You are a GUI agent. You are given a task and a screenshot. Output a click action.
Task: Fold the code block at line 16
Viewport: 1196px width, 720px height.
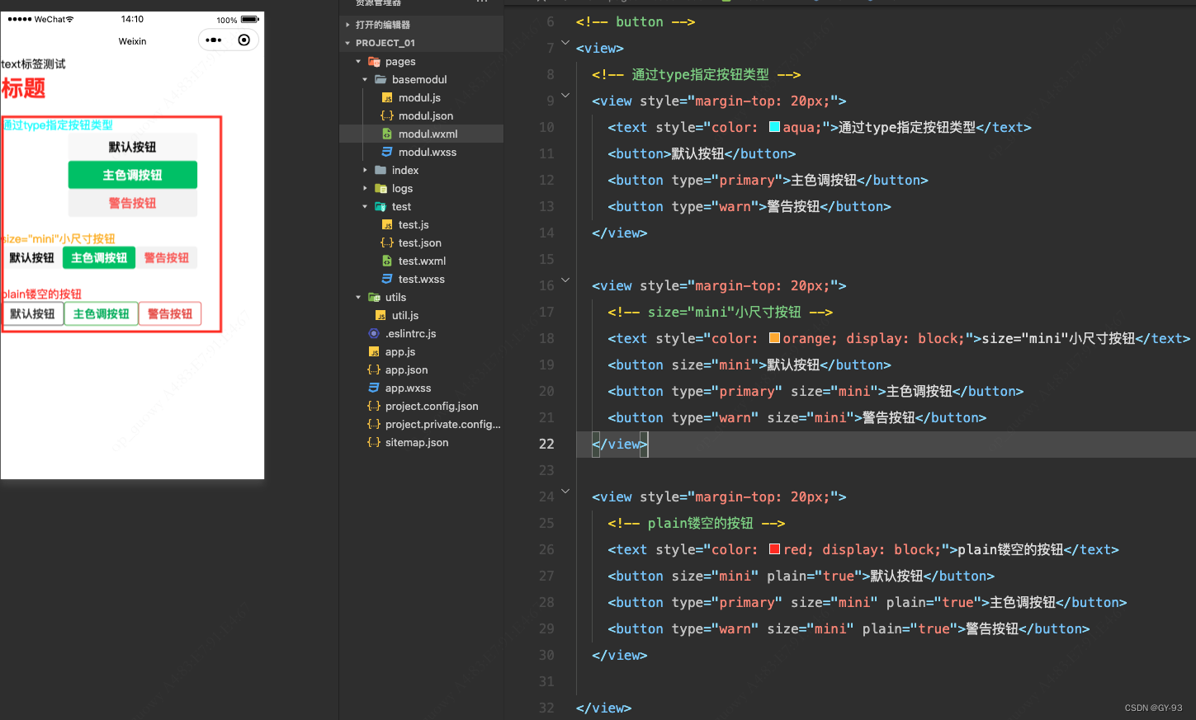(565, 280)
